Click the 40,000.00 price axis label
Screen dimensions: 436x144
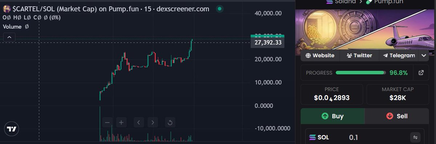pos(268,13)
